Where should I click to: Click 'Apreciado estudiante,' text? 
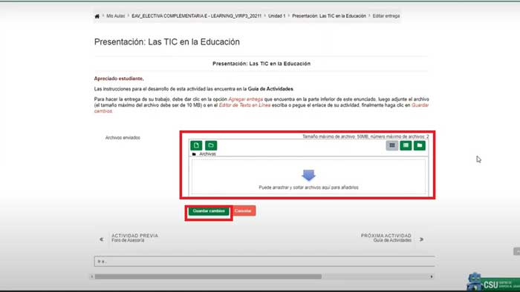[119, 79]
